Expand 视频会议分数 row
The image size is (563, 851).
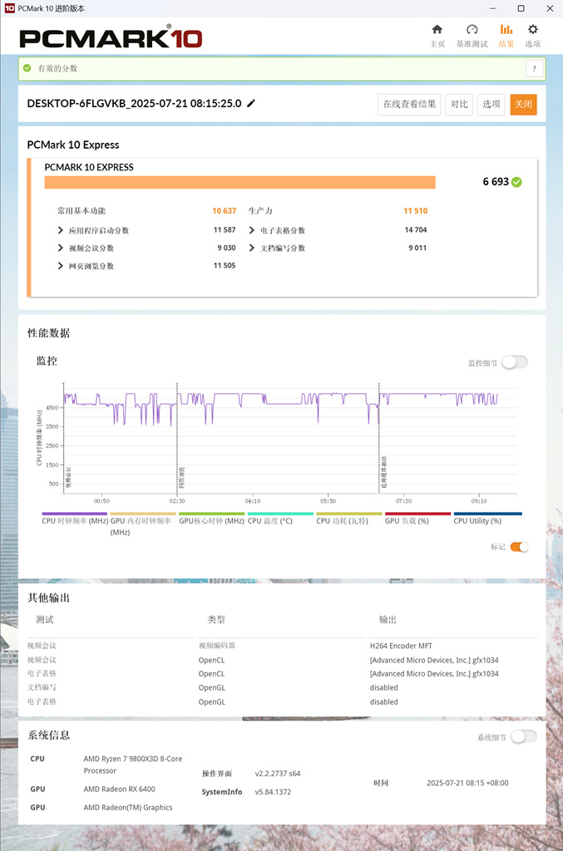(x=60, y=248)
